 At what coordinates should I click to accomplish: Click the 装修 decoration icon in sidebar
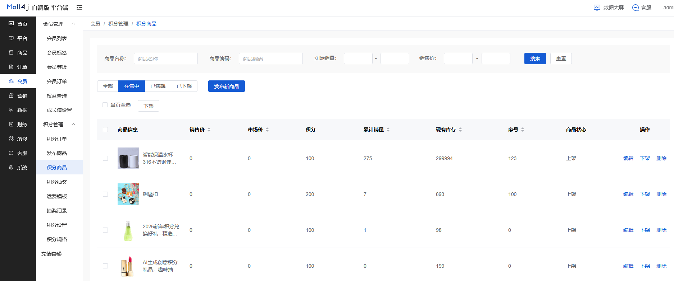click(x=11, y=139)
